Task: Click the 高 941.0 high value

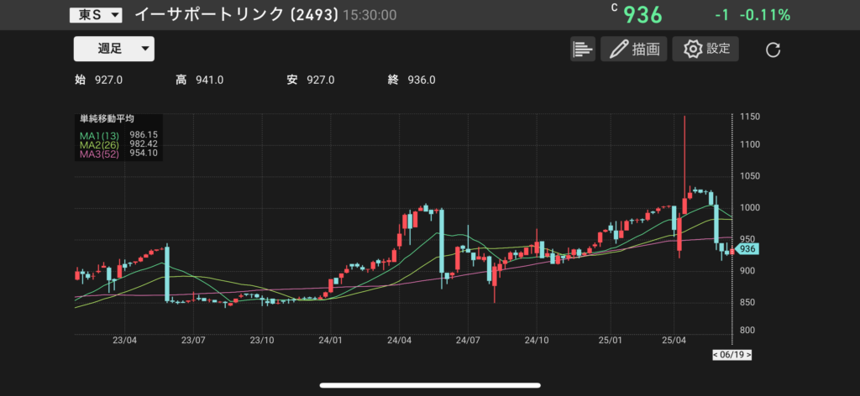Action: (x=199, y=81)
